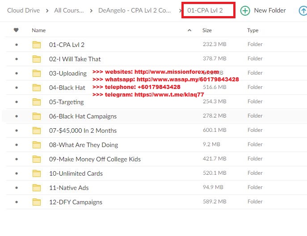Select the 07-$45,000 In 2 Months name

pos(83,131)
